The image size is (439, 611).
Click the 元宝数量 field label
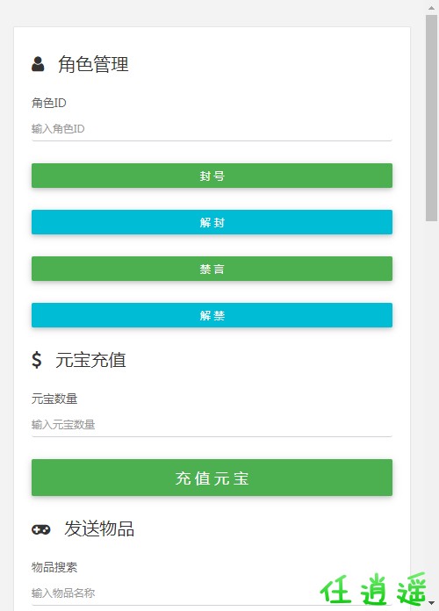[x=54, y=399]
